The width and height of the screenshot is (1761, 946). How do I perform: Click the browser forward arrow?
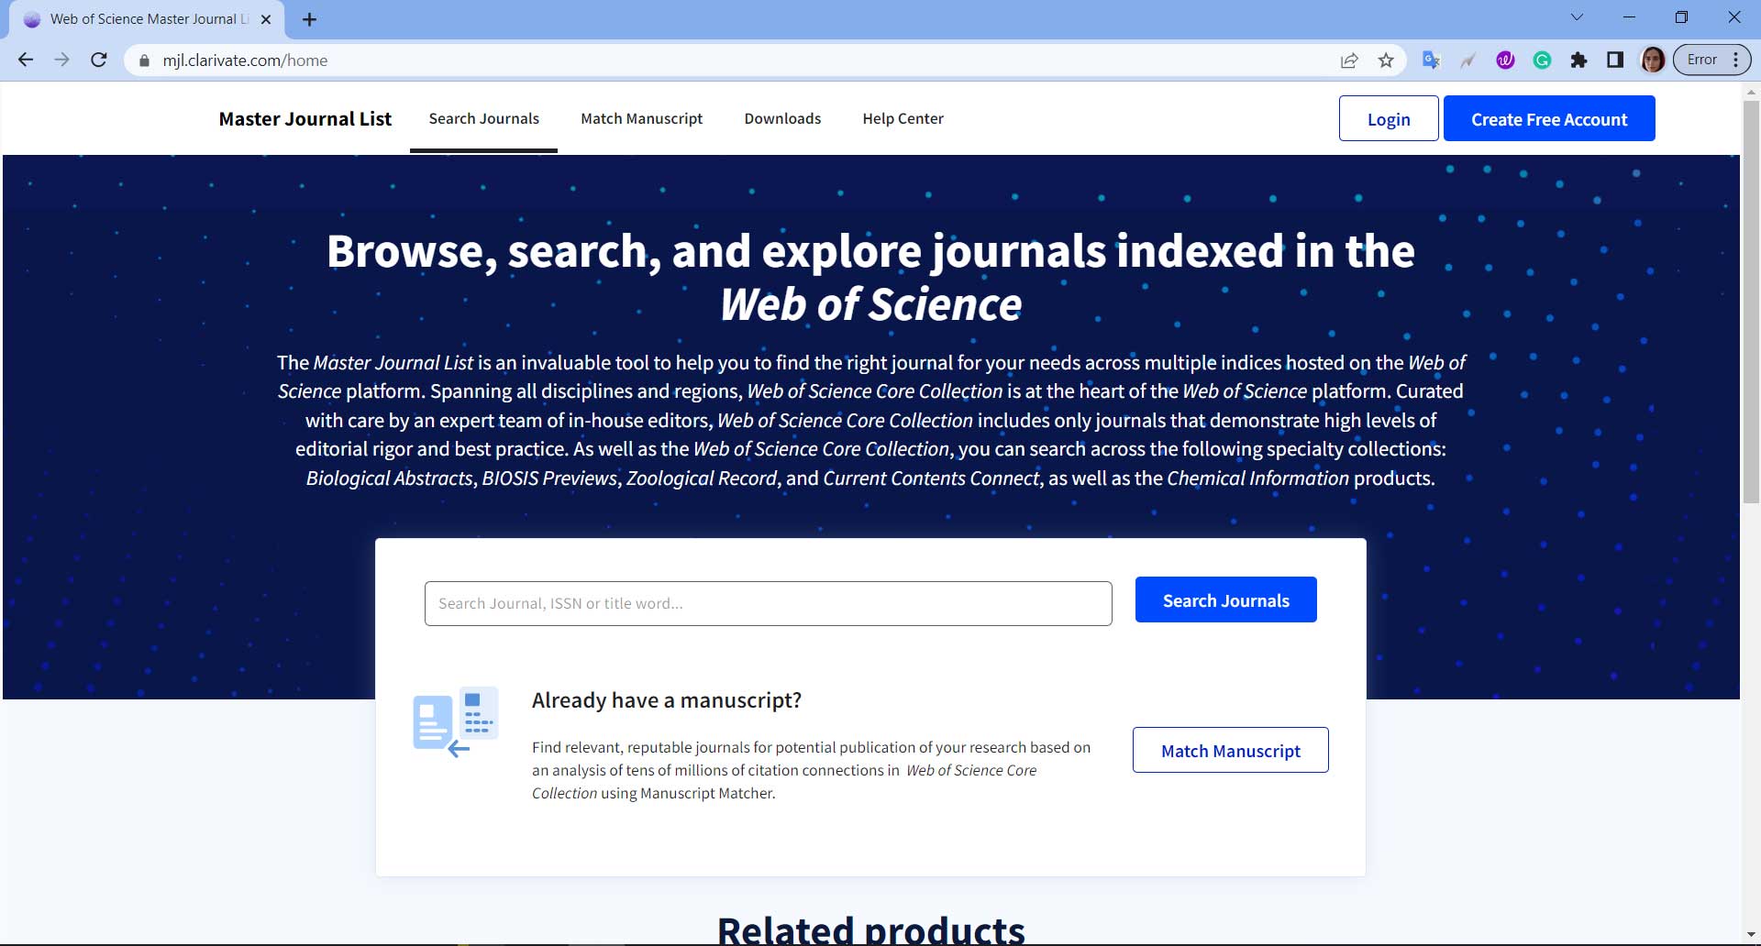[x=61, y=60]
